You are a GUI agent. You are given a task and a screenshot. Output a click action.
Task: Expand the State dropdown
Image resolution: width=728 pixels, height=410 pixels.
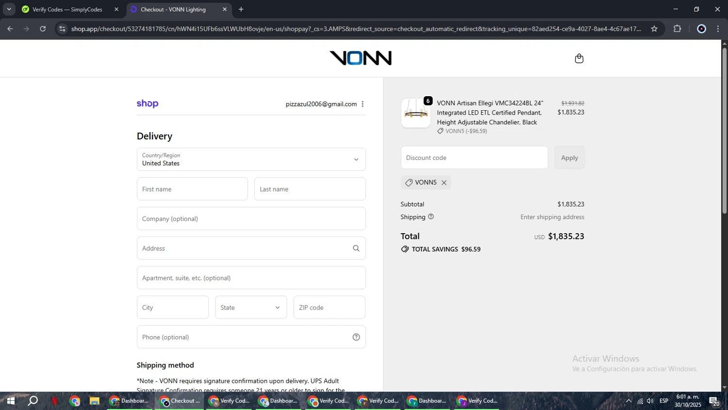point(251,307)
